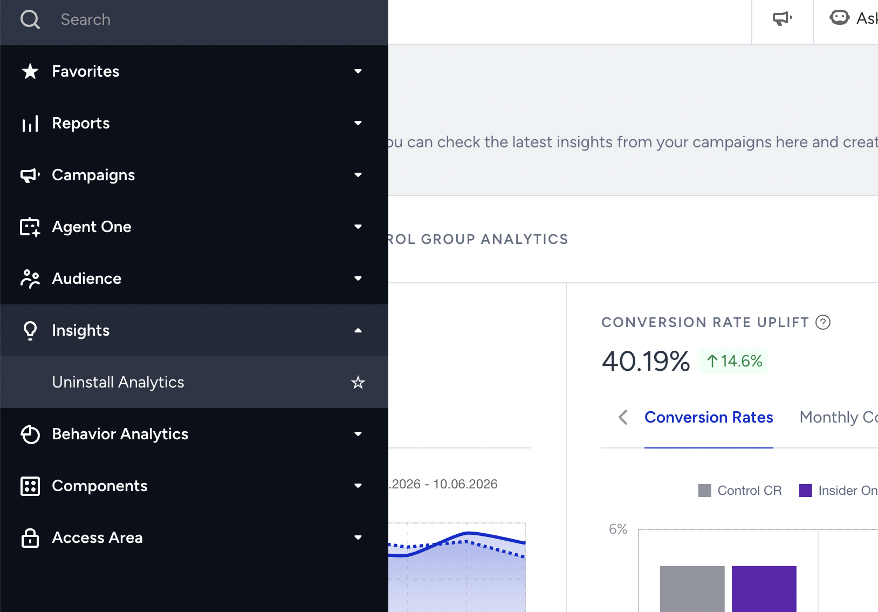Click the previous tab chevron arrow

tap(623, 417)
